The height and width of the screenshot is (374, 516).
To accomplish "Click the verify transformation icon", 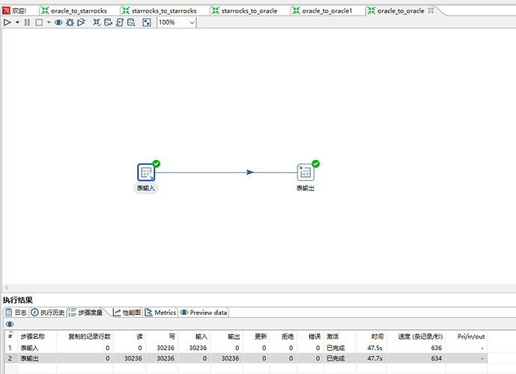I will point(97,22).
